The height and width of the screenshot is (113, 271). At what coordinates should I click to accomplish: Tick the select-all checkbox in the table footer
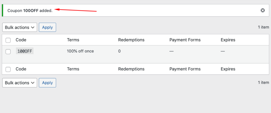8,69
